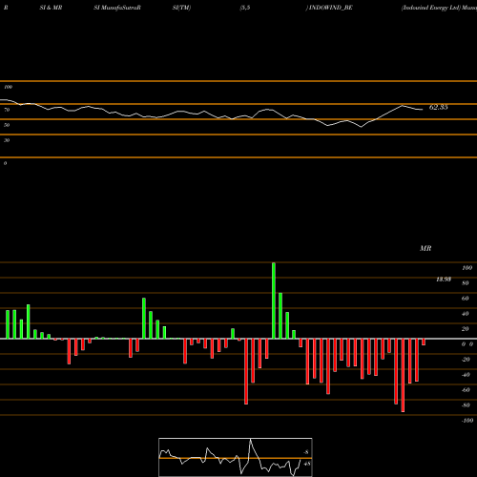Screen dimensions: 477x477
Task: Click the '(Indowind Energy Ltd)' title text
Action: pyautogui.click(x=431, y=8)
